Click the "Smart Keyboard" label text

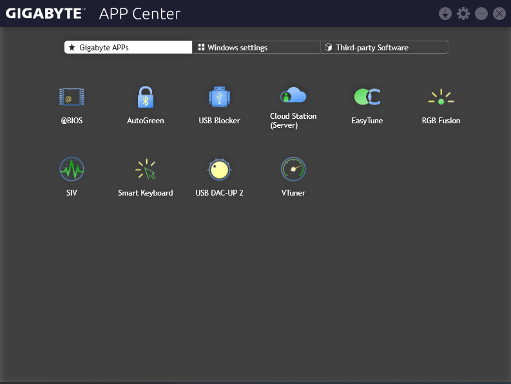[146, 193]
